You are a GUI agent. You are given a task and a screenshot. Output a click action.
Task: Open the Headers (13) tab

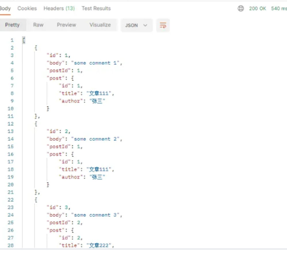[59, 8]
